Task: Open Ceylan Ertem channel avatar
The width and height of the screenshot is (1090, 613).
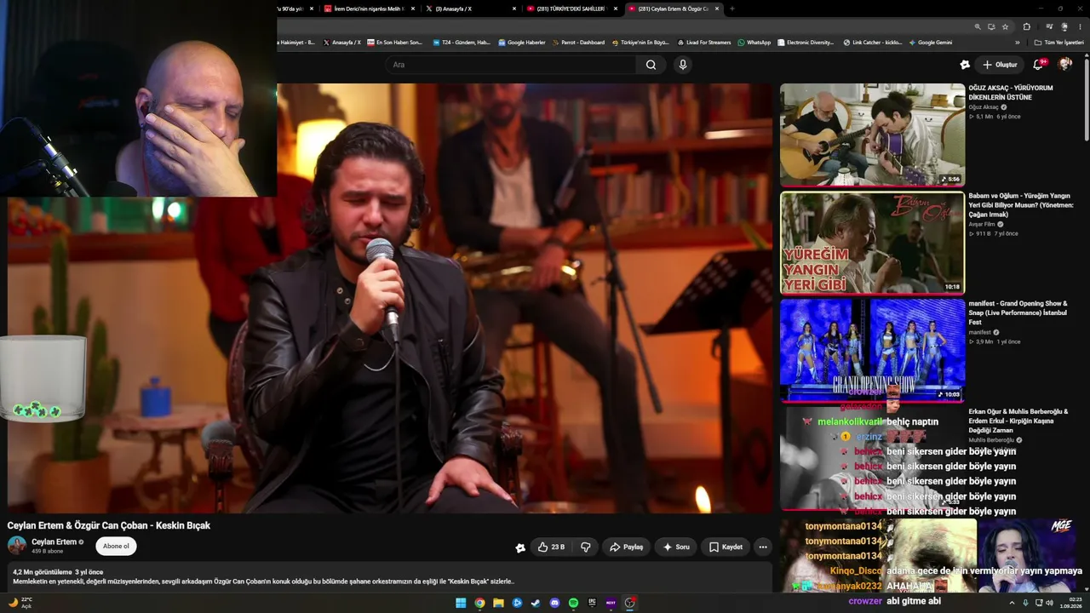Action: pos(17,546)
